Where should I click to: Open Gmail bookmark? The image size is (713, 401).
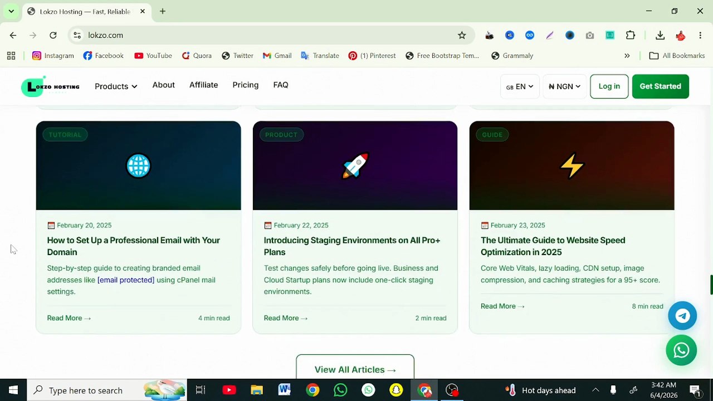click(277, 56)
